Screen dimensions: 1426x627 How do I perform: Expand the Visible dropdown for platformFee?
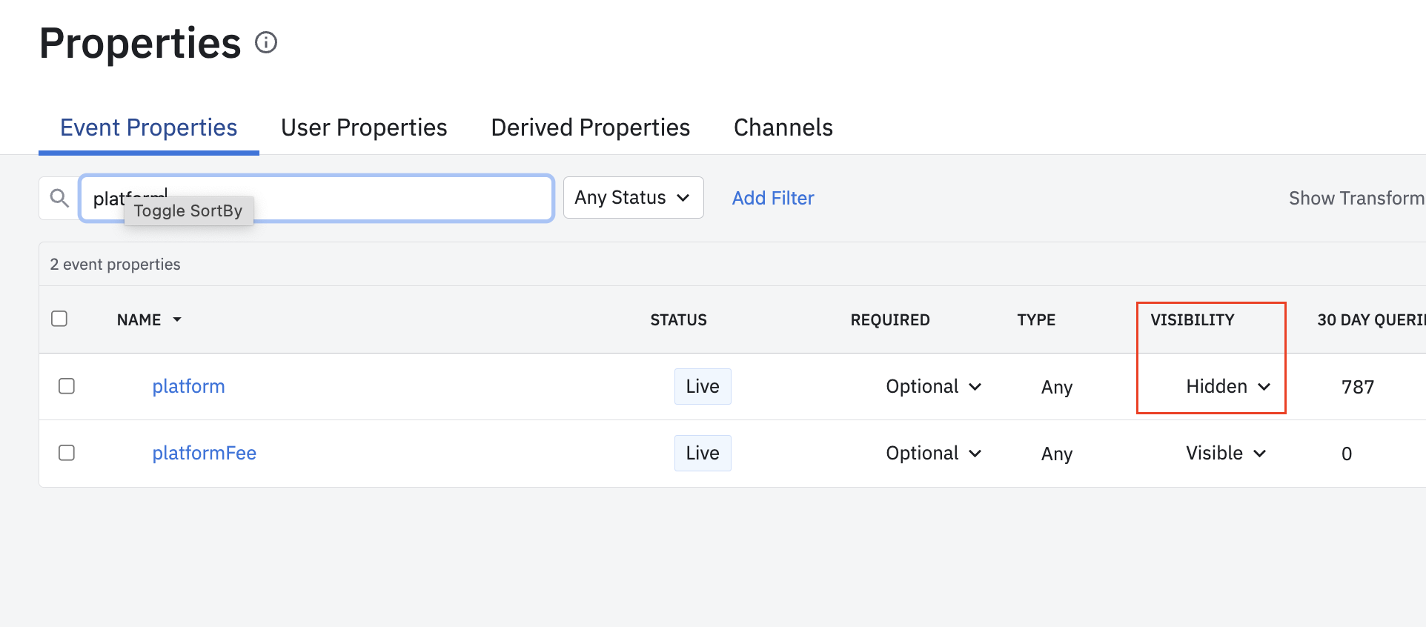tap(1226, 453)
